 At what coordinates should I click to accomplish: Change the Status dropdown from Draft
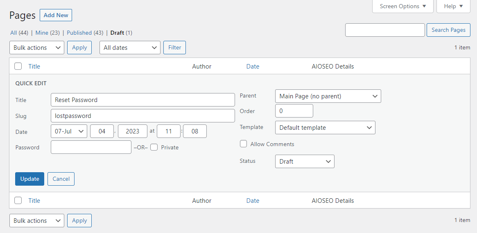[305, 162]
